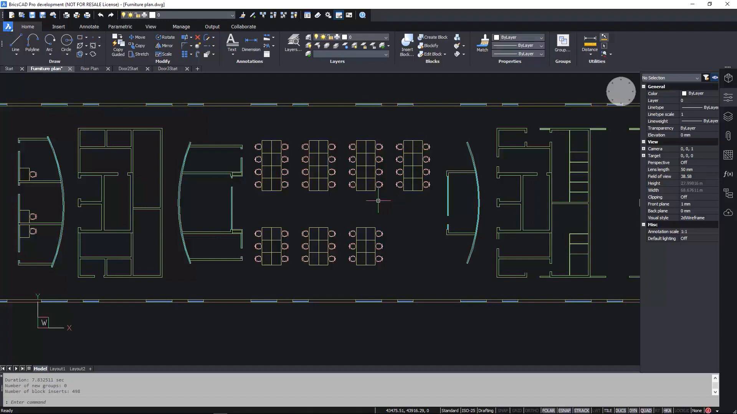
Task: Activate the Move tool
Action: pyautogui.click(x=137, y=37)
